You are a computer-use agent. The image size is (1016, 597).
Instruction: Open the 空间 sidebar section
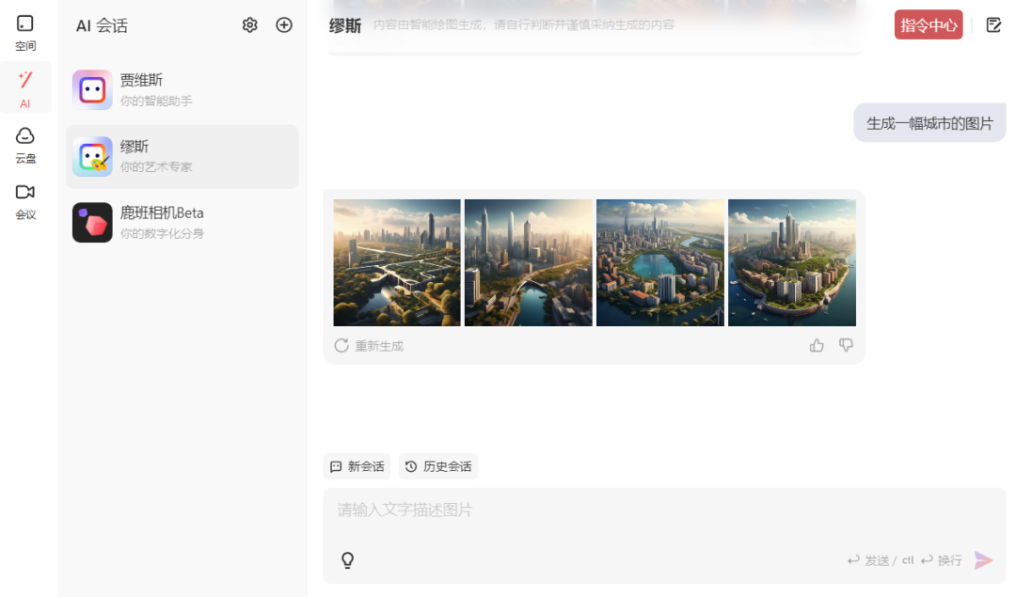tap(25, 33)
